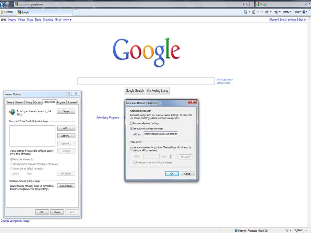Expand Google's more links dropdown
Screen dimensions: 311x233
(x=67, y=20)
